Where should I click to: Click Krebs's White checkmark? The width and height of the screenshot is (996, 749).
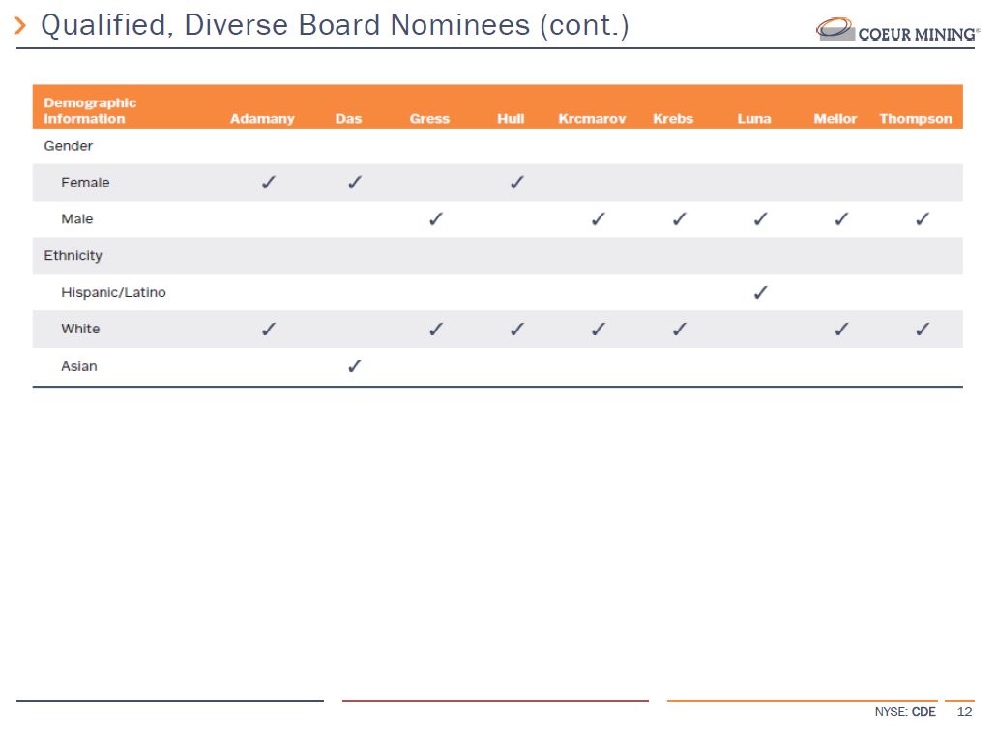tap(680, 329)
